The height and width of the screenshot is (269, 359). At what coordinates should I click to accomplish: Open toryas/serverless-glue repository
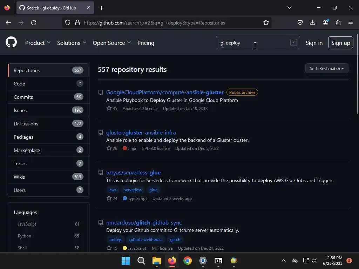click(134, 172)
